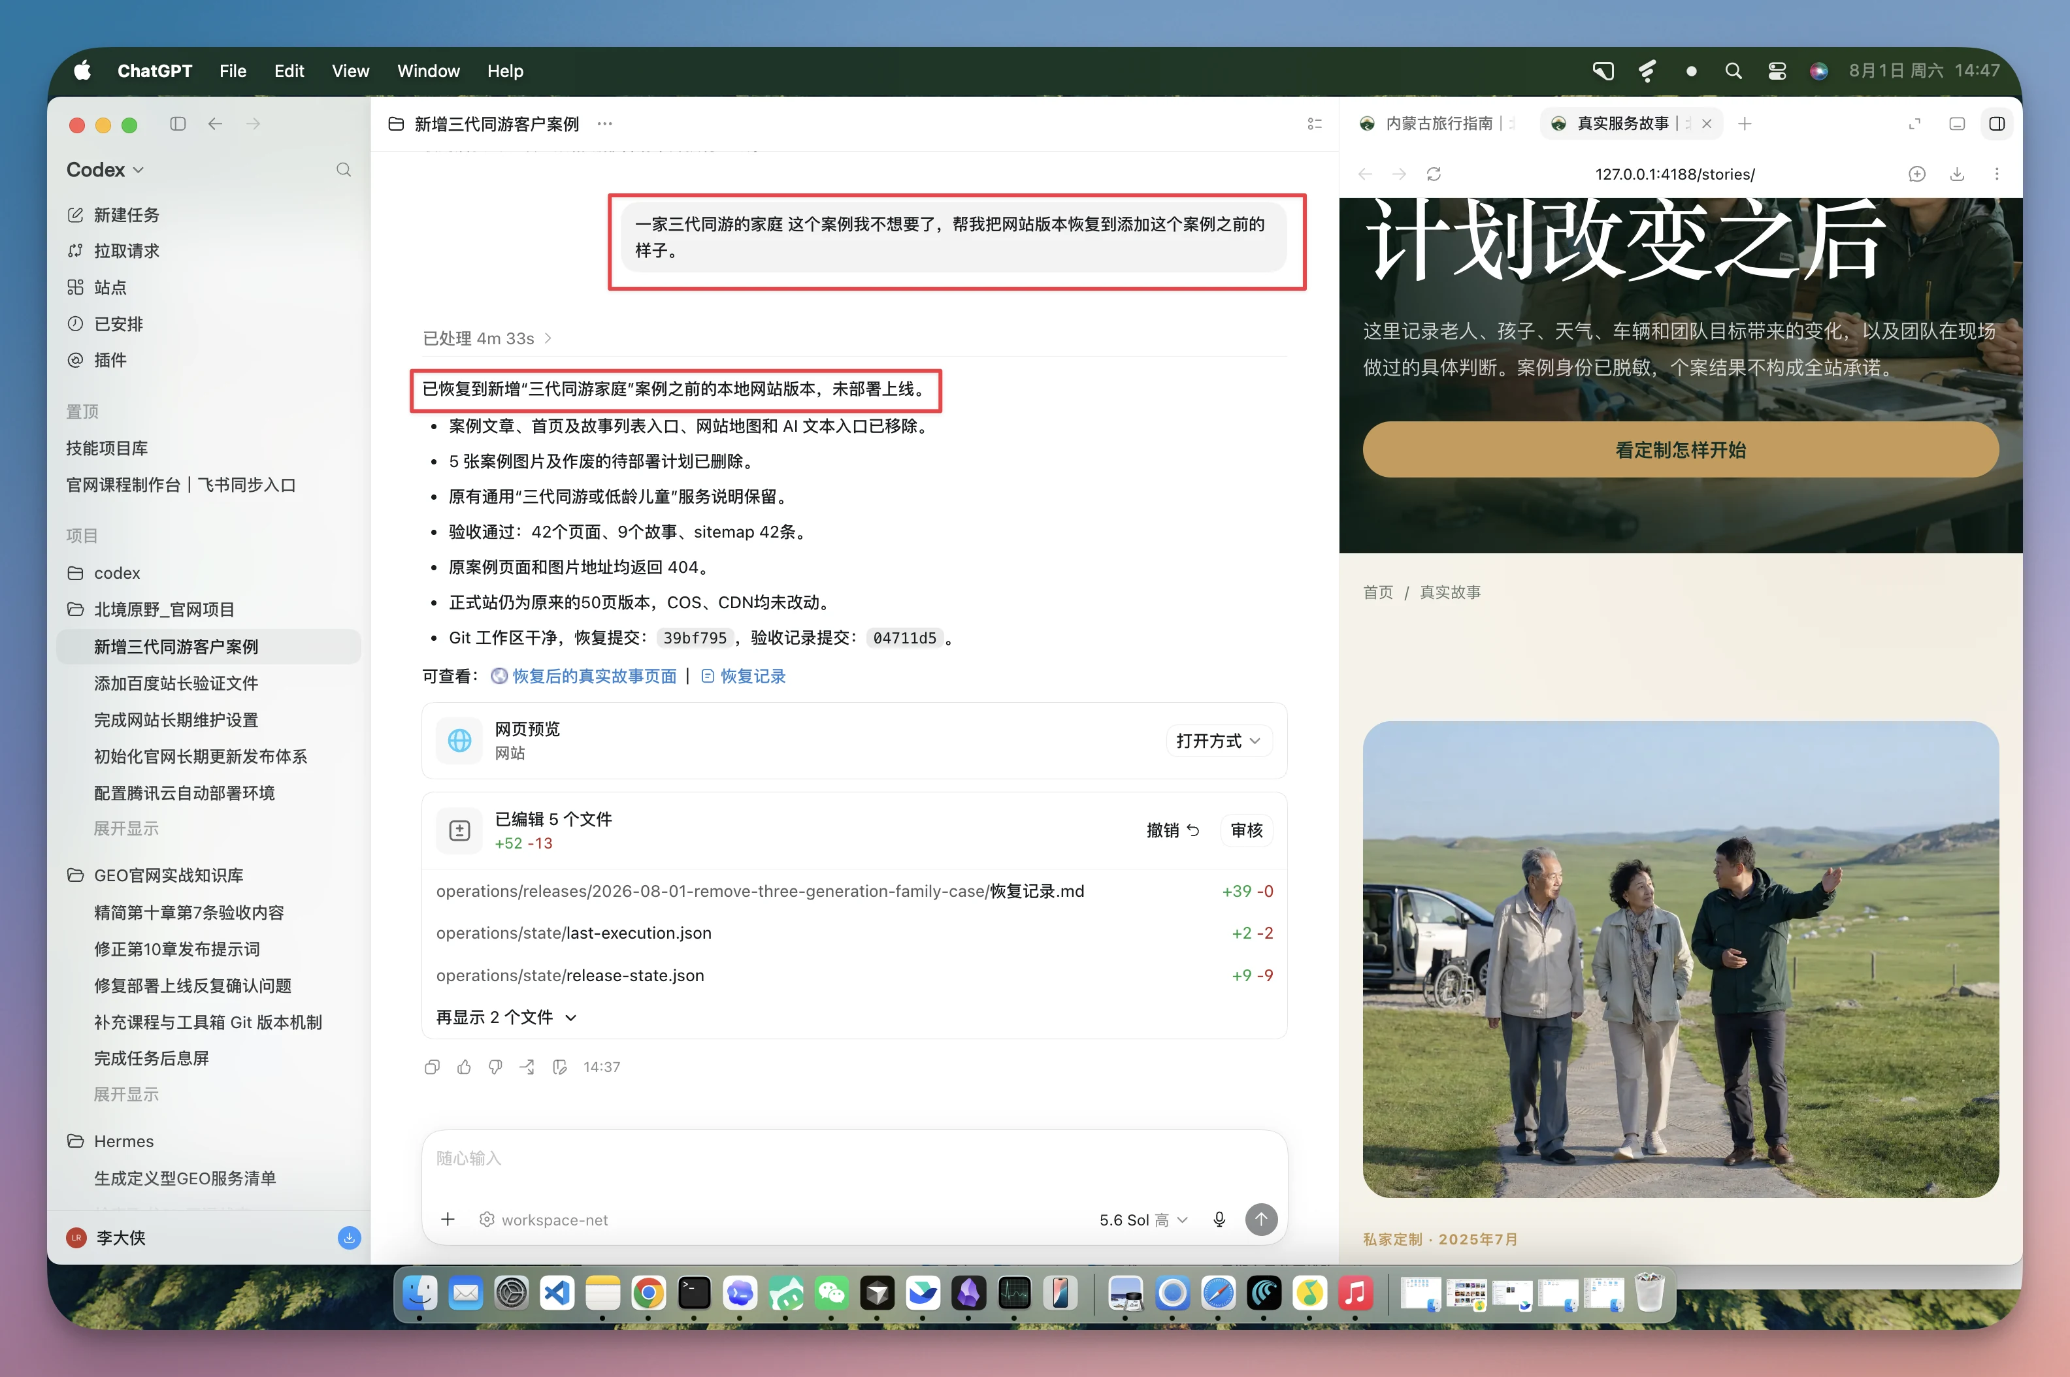This screenshot has width=2070, height=1377.
Task: Open 站点 in the sidebar
Action: tap(97, 287)
